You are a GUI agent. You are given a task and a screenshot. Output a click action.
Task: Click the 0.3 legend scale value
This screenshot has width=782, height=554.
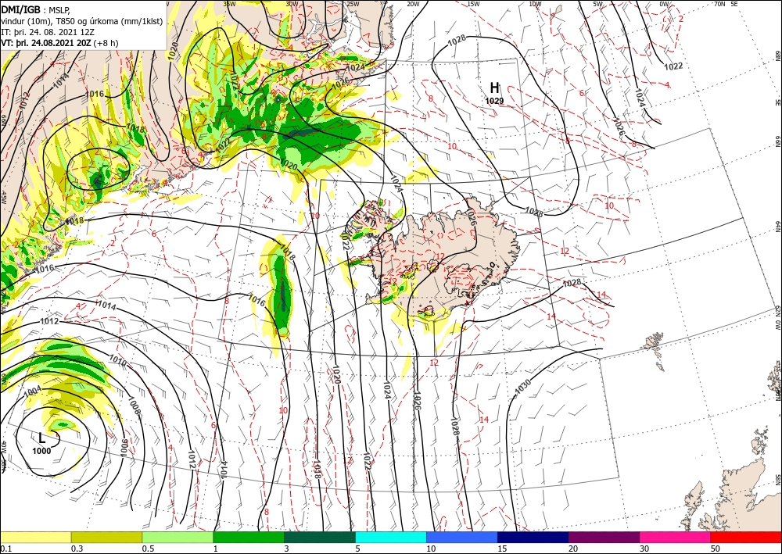coord(77,549)
